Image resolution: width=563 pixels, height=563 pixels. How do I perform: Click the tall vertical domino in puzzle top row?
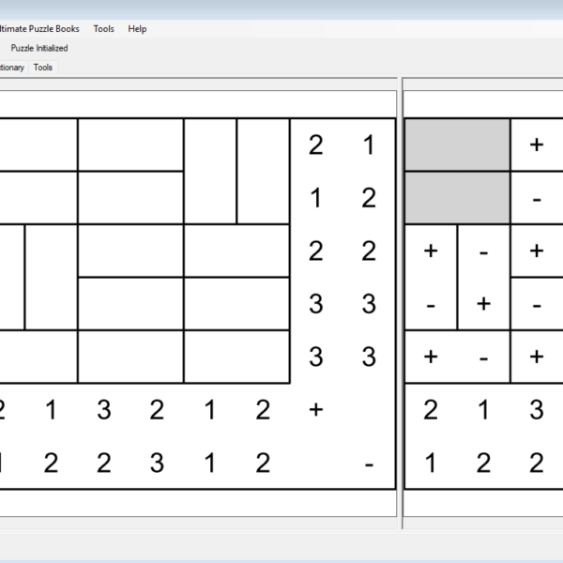[x=210, y=171]
